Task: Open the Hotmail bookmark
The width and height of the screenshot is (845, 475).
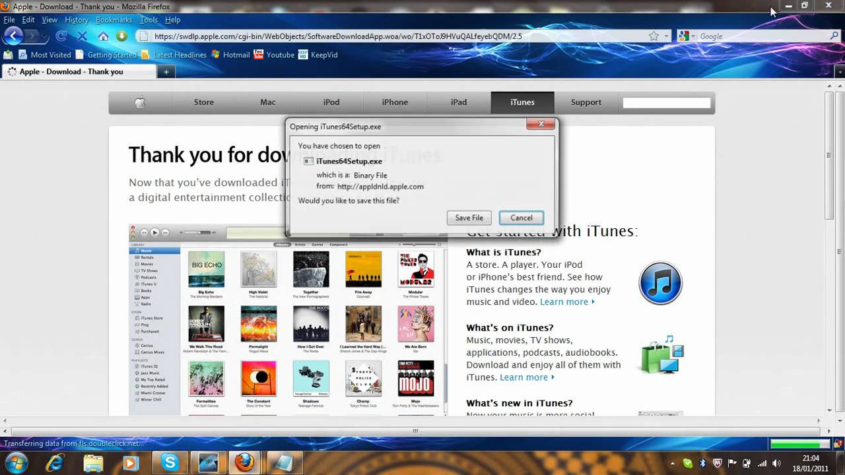Action: click(230, 55)
